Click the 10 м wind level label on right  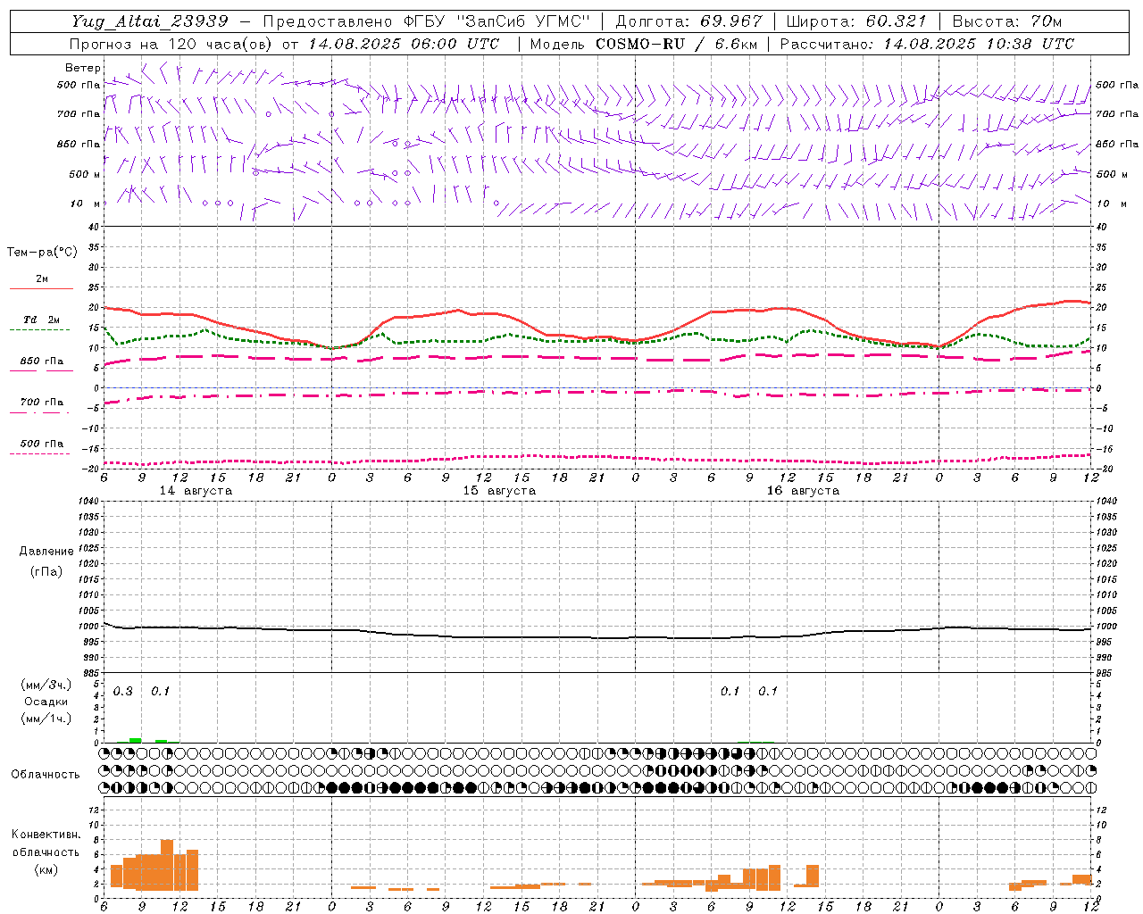(1111, 204)
